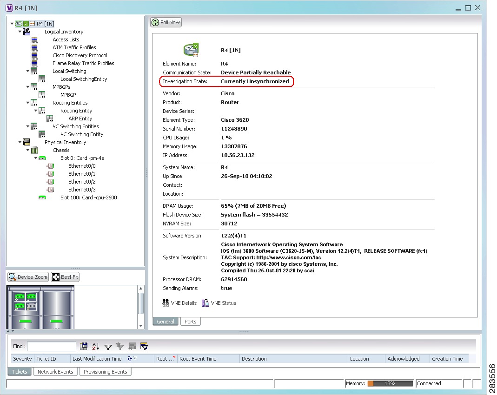This screenshot has height=395, width=497.
Task: Collapse the MPBGPs node
Action: (x=28, y=87)
